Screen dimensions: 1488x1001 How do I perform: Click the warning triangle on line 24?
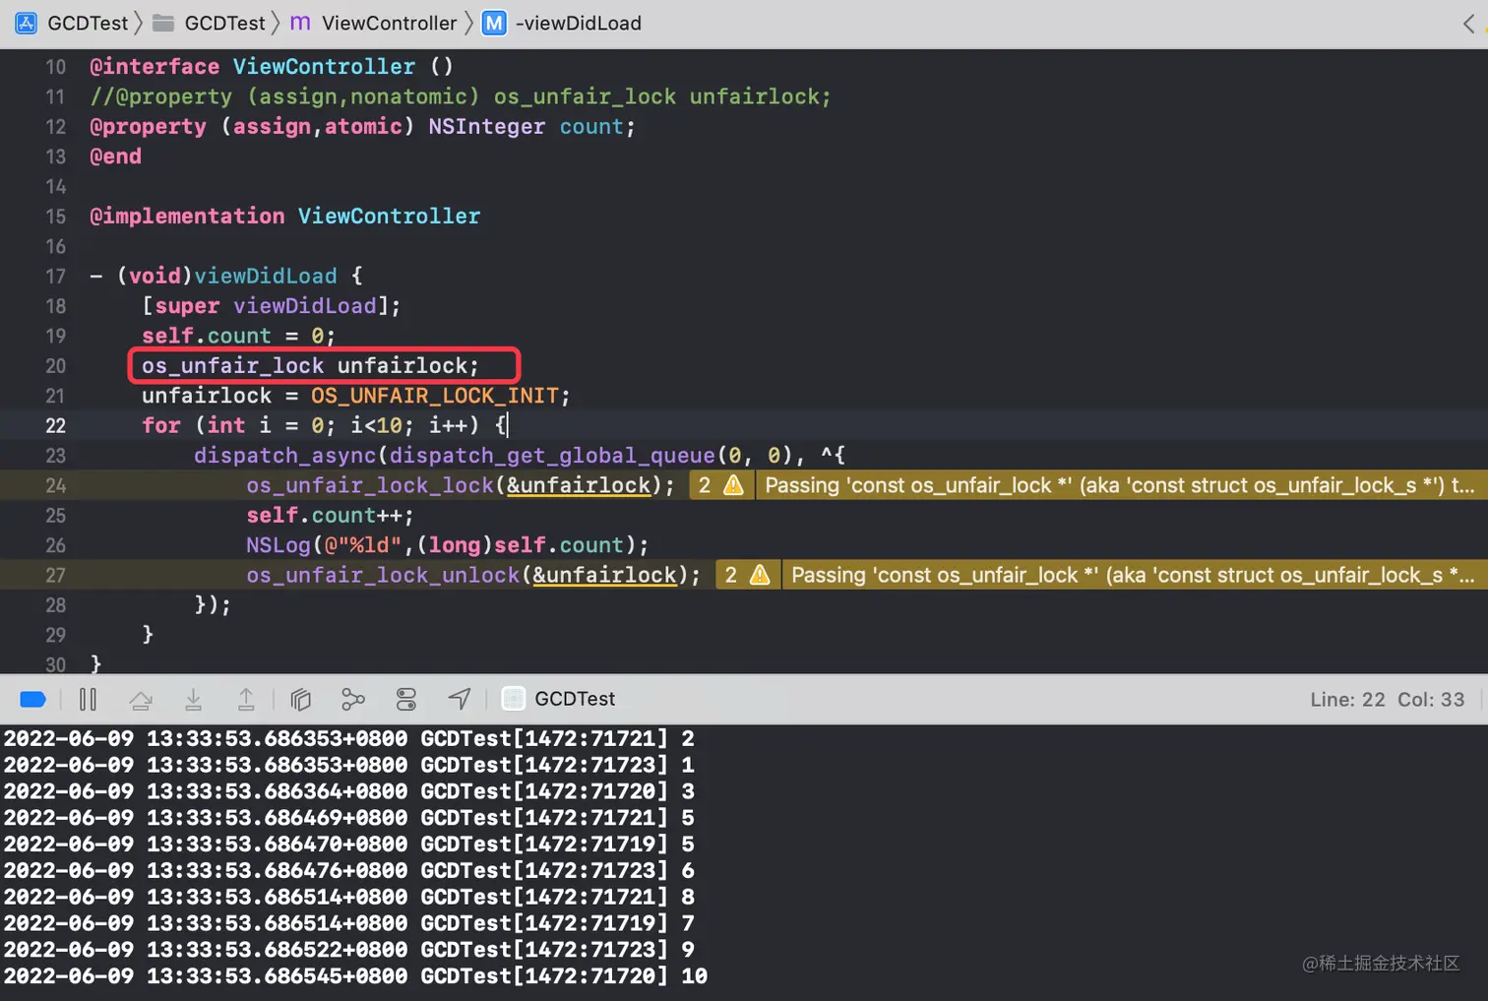[x=733, y=485]
